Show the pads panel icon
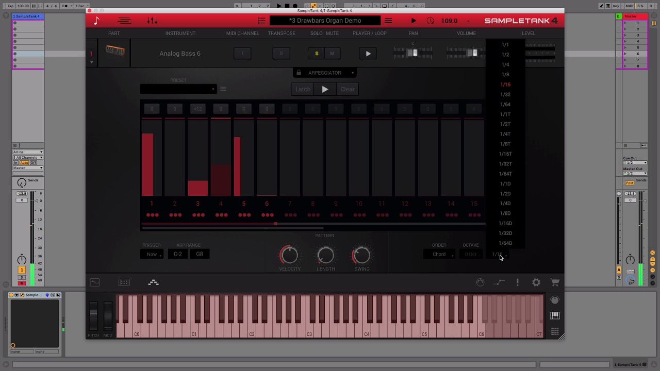This screenshot has width=660, height=371. click(x=124, y=282)
